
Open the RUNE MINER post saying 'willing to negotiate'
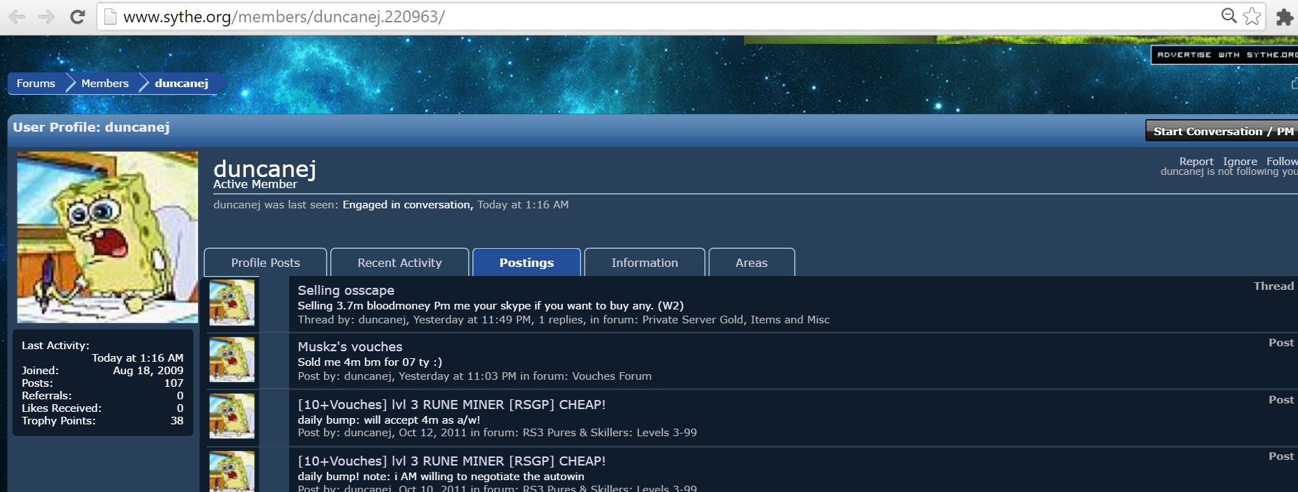click(451, 461)
